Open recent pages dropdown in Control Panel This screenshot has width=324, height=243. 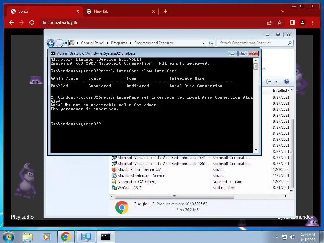click(x=66, y=43)
